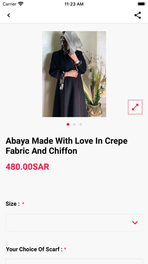148x264 pixels.
Task: Click the Wi-Fi status icon
Action: (21, 4)
